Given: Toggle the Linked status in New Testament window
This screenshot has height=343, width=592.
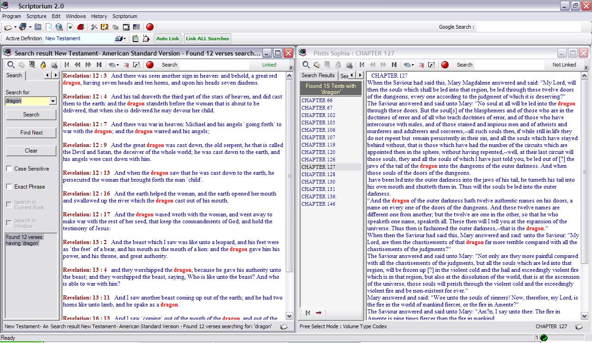Looking at the screenshot, I should click(x=269, y=65).
